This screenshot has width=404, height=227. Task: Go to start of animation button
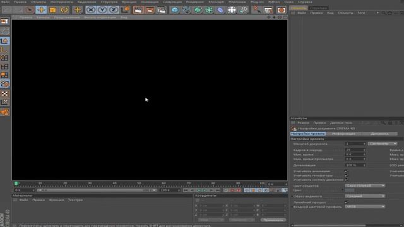[186, 190]
